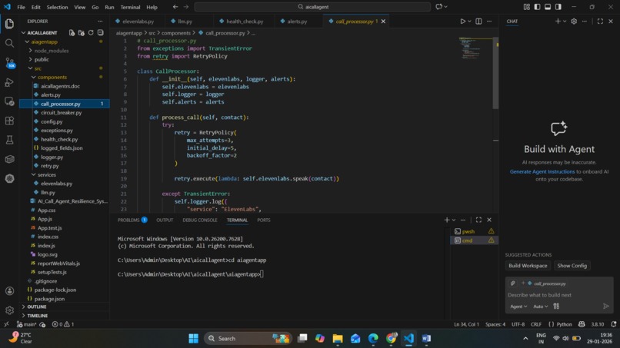Image resolution: width=620 pixels, height=348 pixels.
Task: Open Manage gear in activity bar
Action: coord(9,310)
